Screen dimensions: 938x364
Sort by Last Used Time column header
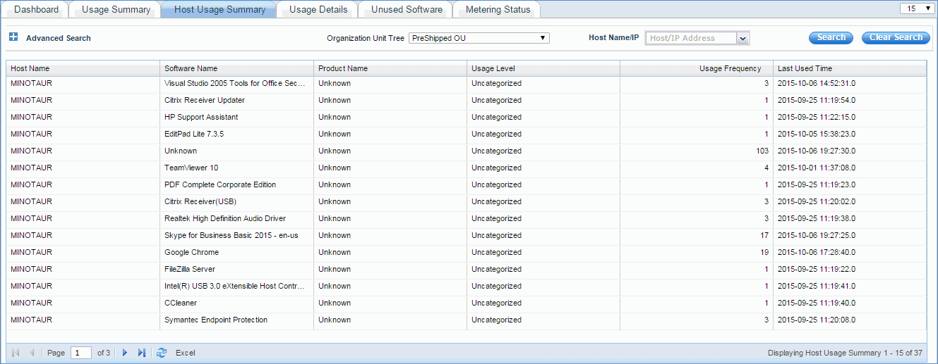850,68
